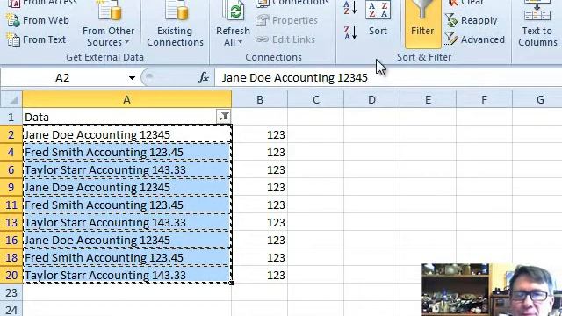Sort A to Z ascending
The width and height of the screenshot is (562, 316).
(350, 7)
